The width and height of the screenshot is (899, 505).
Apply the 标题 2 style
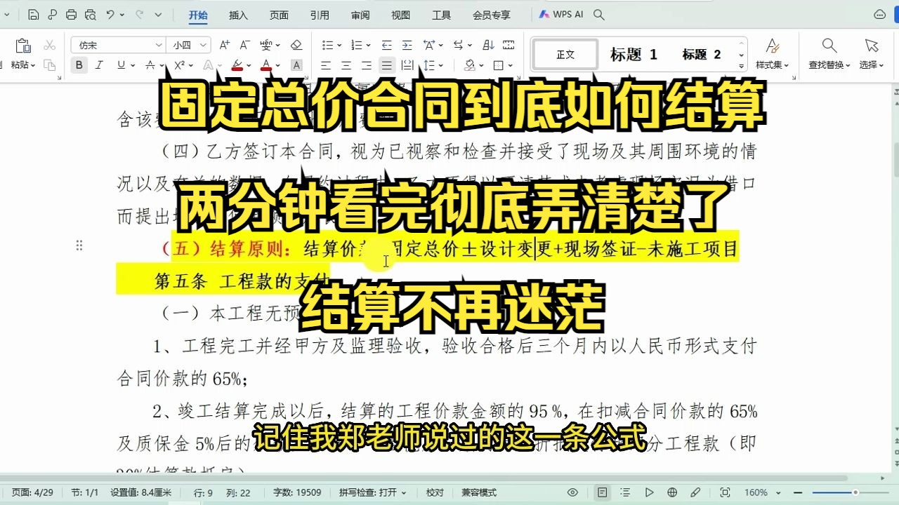(x=701, y=54)
